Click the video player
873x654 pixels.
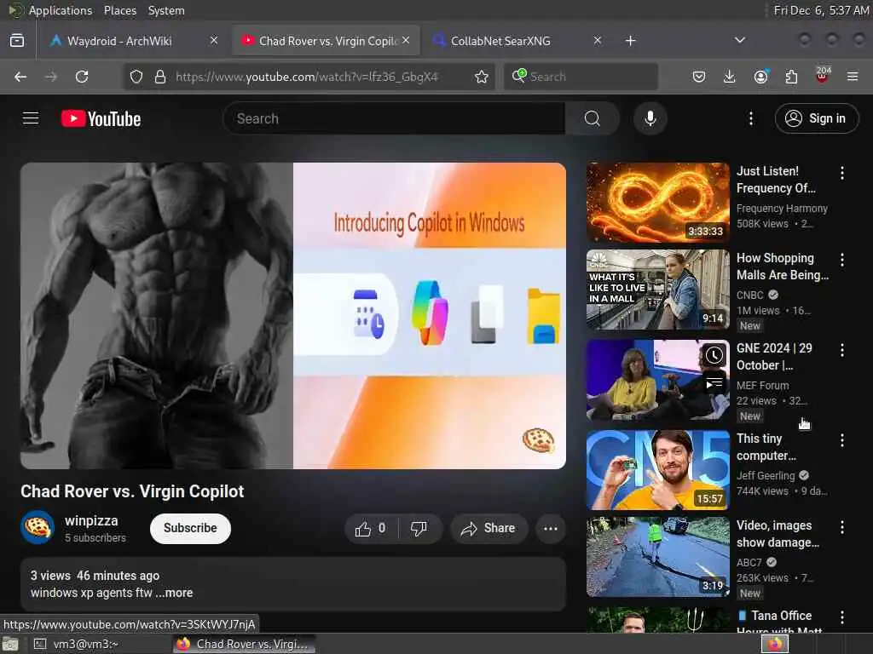(293, 315)
